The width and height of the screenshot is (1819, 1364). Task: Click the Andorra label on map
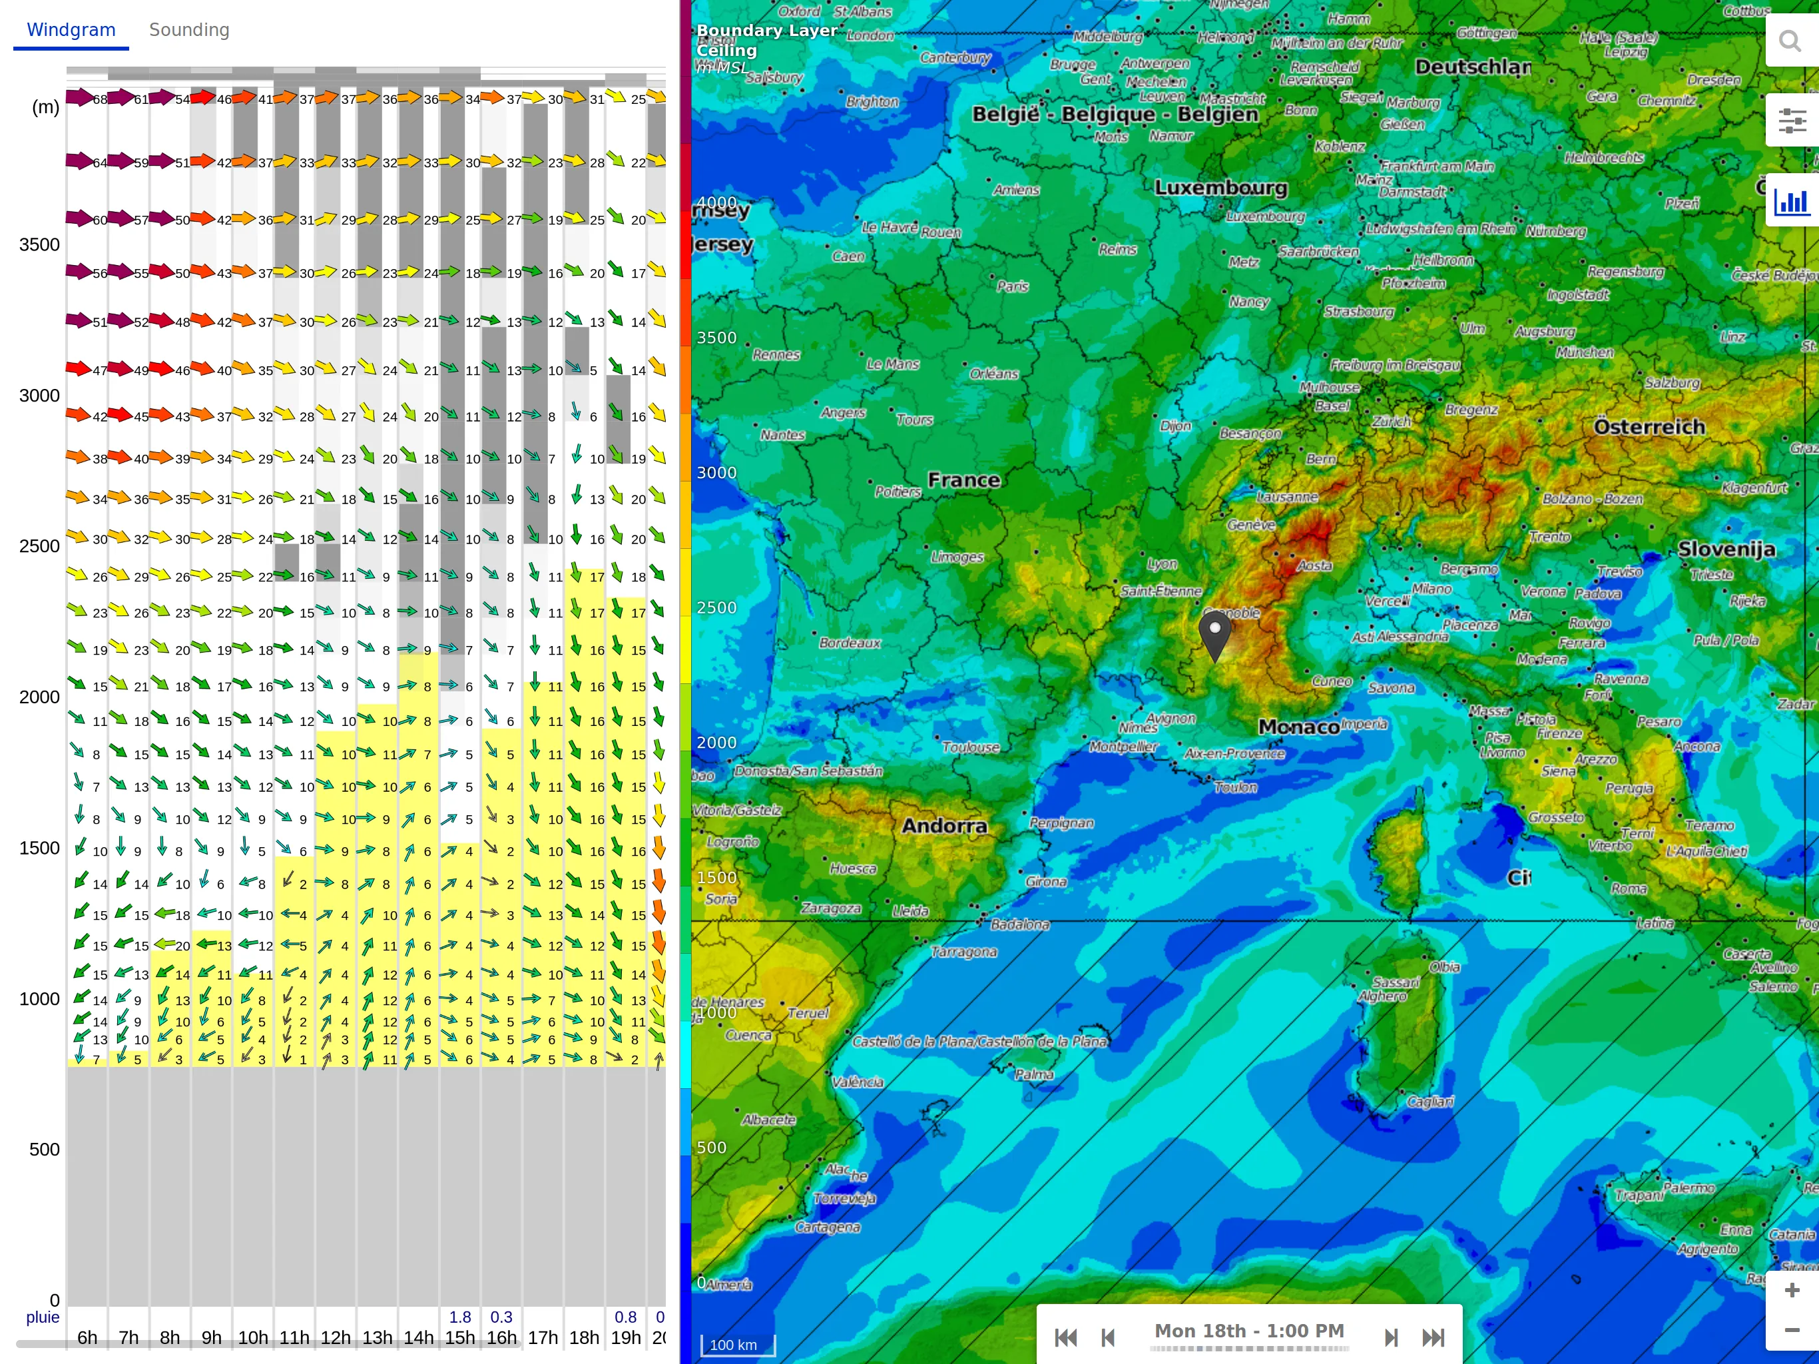[944, 825]
